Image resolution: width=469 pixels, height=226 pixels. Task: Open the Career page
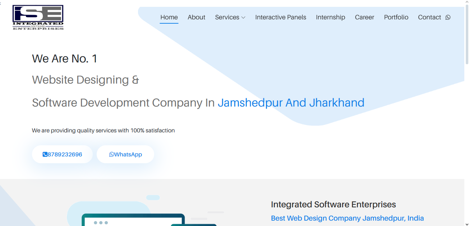(x=364, y=17)
